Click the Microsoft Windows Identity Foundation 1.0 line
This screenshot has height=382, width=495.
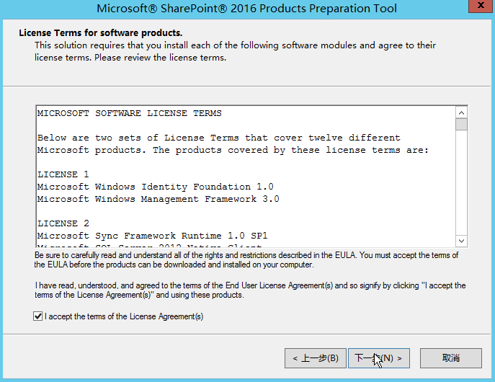(156, 187)
